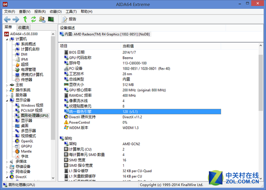Open the 报告(R) menu
This screenshot has height=190, width=266.
coord(40,12)
